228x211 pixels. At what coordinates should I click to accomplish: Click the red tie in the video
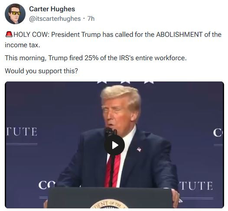113,171
